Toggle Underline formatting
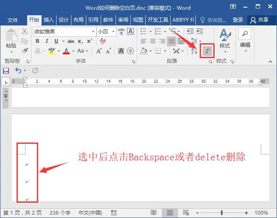Screen dimensions: 277x218 (56, 41)
